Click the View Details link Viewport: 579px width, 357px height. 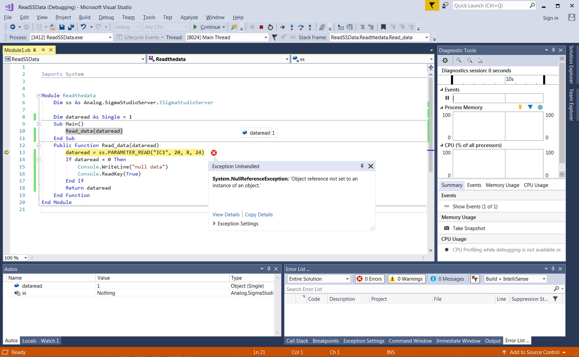coord(226,214)
